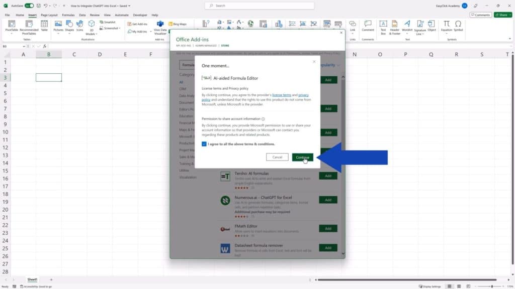Open the WordArt gallery

coord(407,27)
